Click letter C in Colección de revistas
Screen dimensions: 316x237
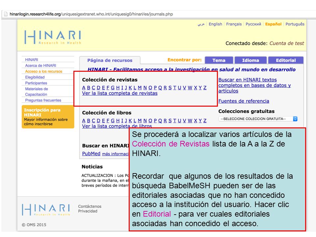(x=93, y=88)
